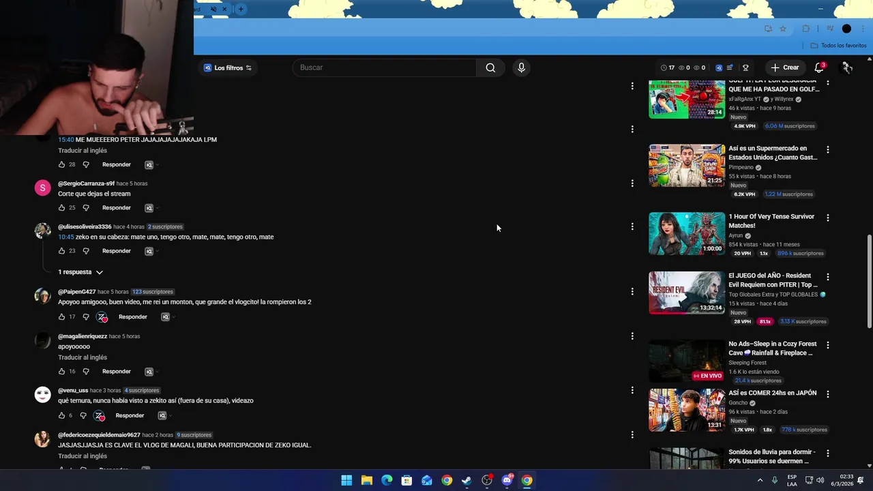Like the venu_uss comment
Image resolution: width=873 pixels, height=491 pixels.
(61, 415)
